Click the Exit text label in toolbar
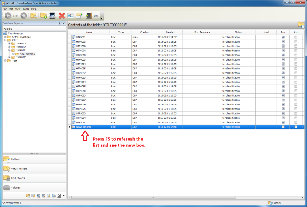This screenshot has height=207, width=307. (x=96, y=16)
